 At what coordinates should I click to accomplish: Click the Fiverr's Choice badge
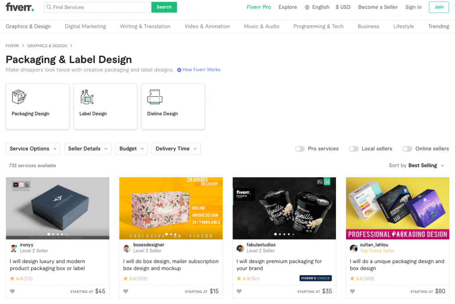[x=315, y=278]
